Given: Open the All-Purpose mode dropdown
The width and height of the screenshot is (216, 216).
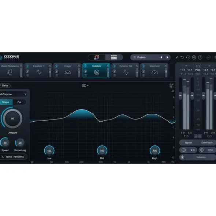Looking at the screenshot, I should click(x=13, y=94).
